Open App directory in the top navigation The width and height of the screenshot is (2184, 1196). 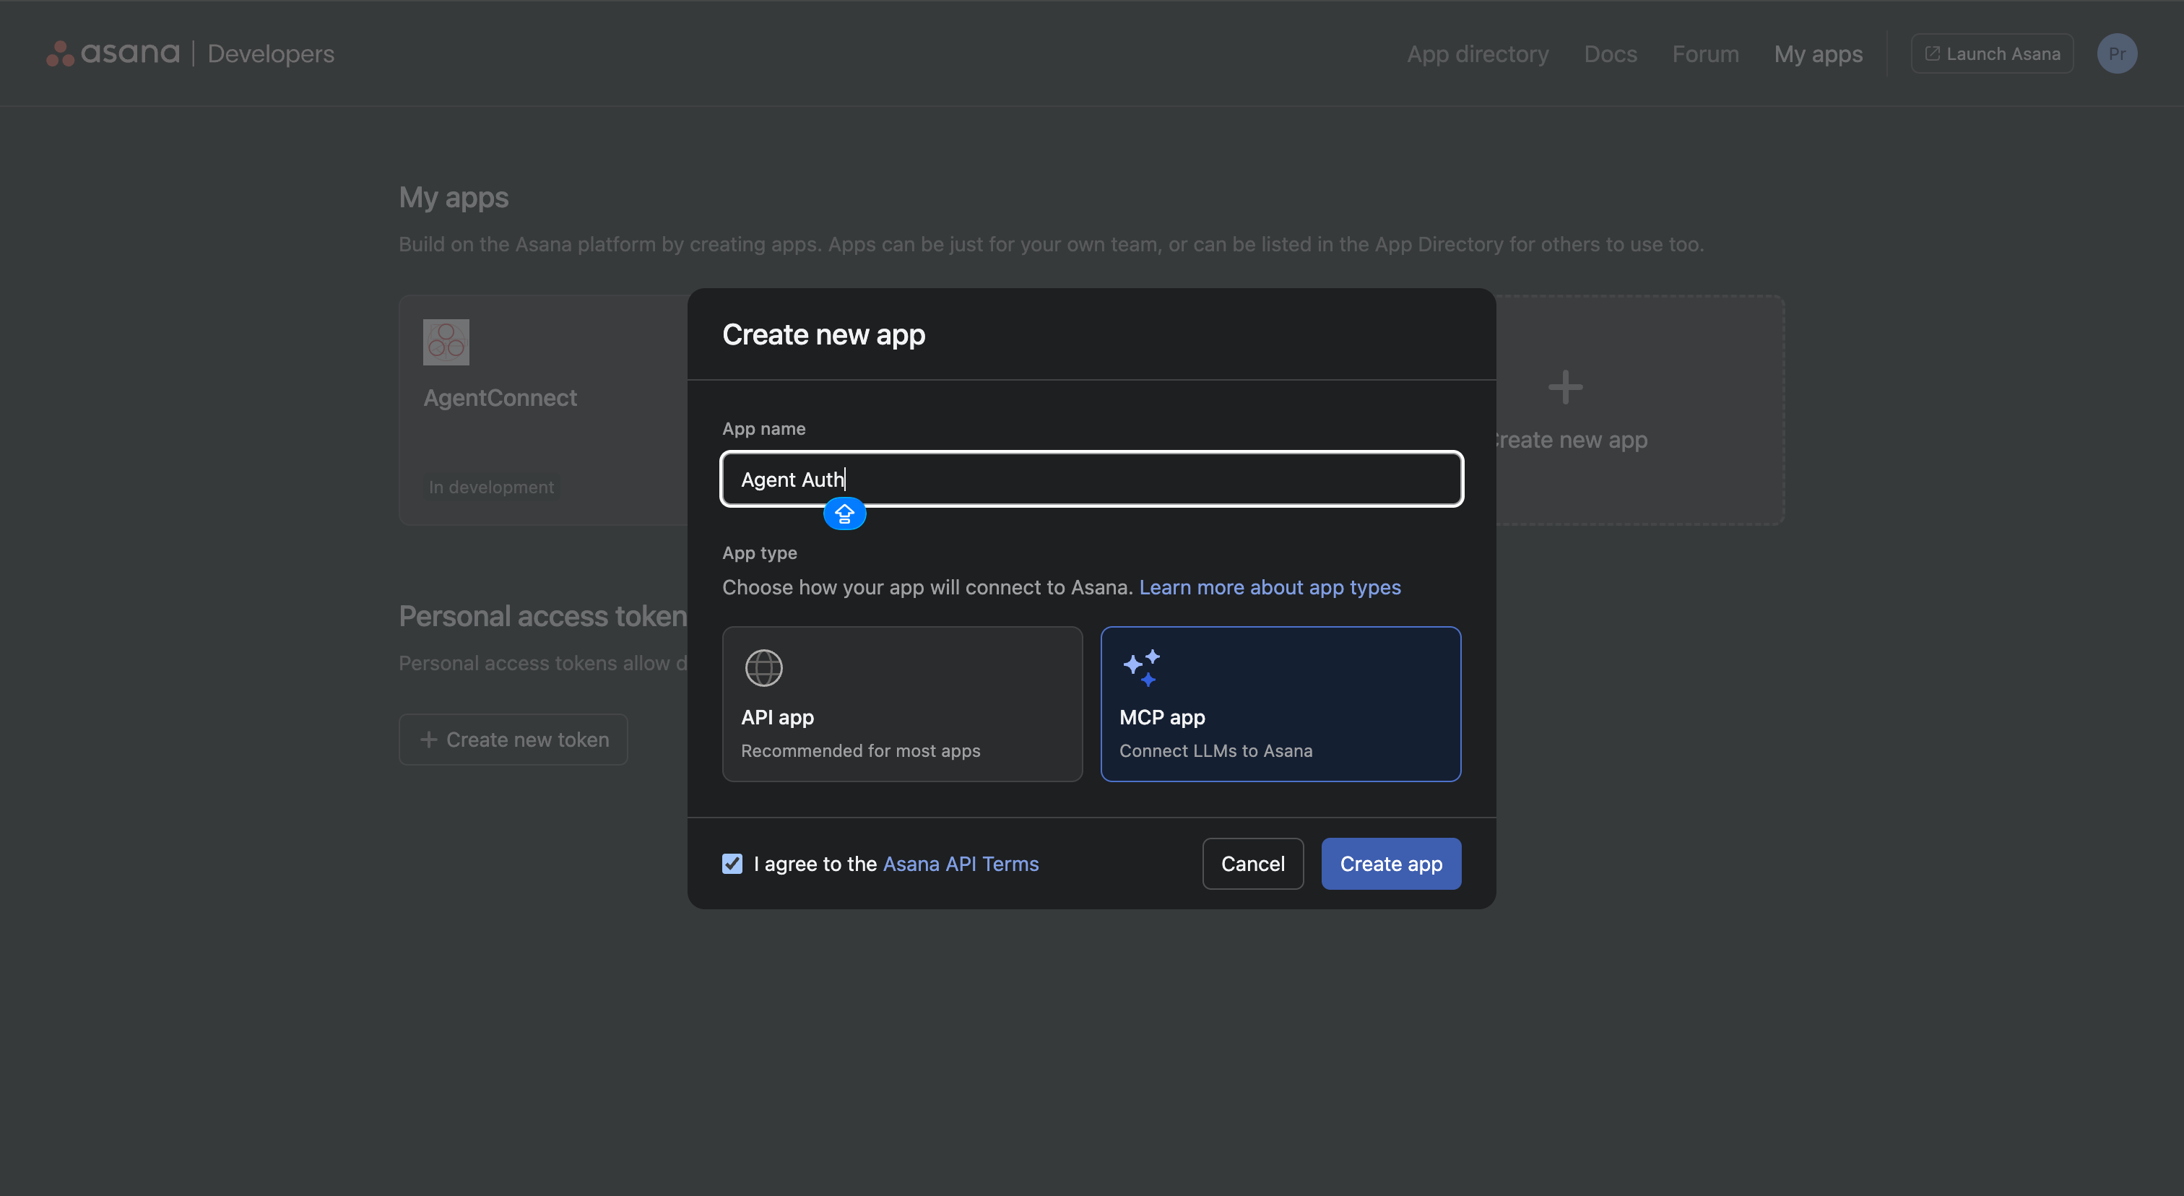point(1478,54)
